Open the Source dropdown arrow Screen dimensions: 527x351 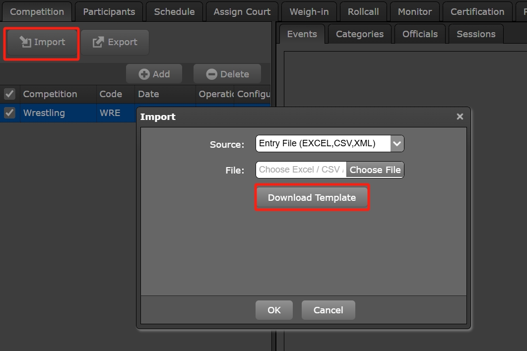coord(397,144)
